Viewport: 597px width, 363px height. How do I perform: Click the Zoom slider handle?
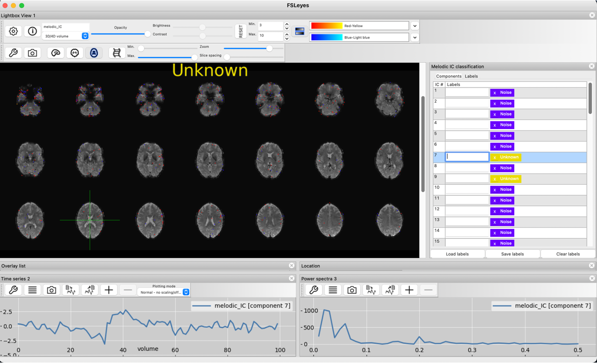tap(269, 48)
